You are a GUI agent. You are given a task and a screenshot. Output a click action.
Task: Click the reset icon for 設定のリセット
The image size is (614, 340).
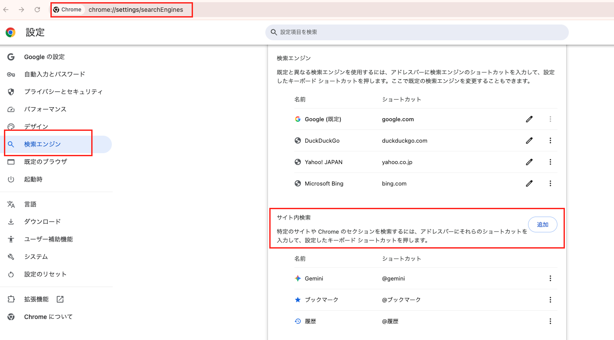11,274
